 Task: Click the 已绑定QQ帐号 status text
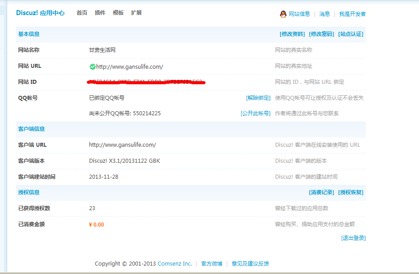tap(107, 98)
